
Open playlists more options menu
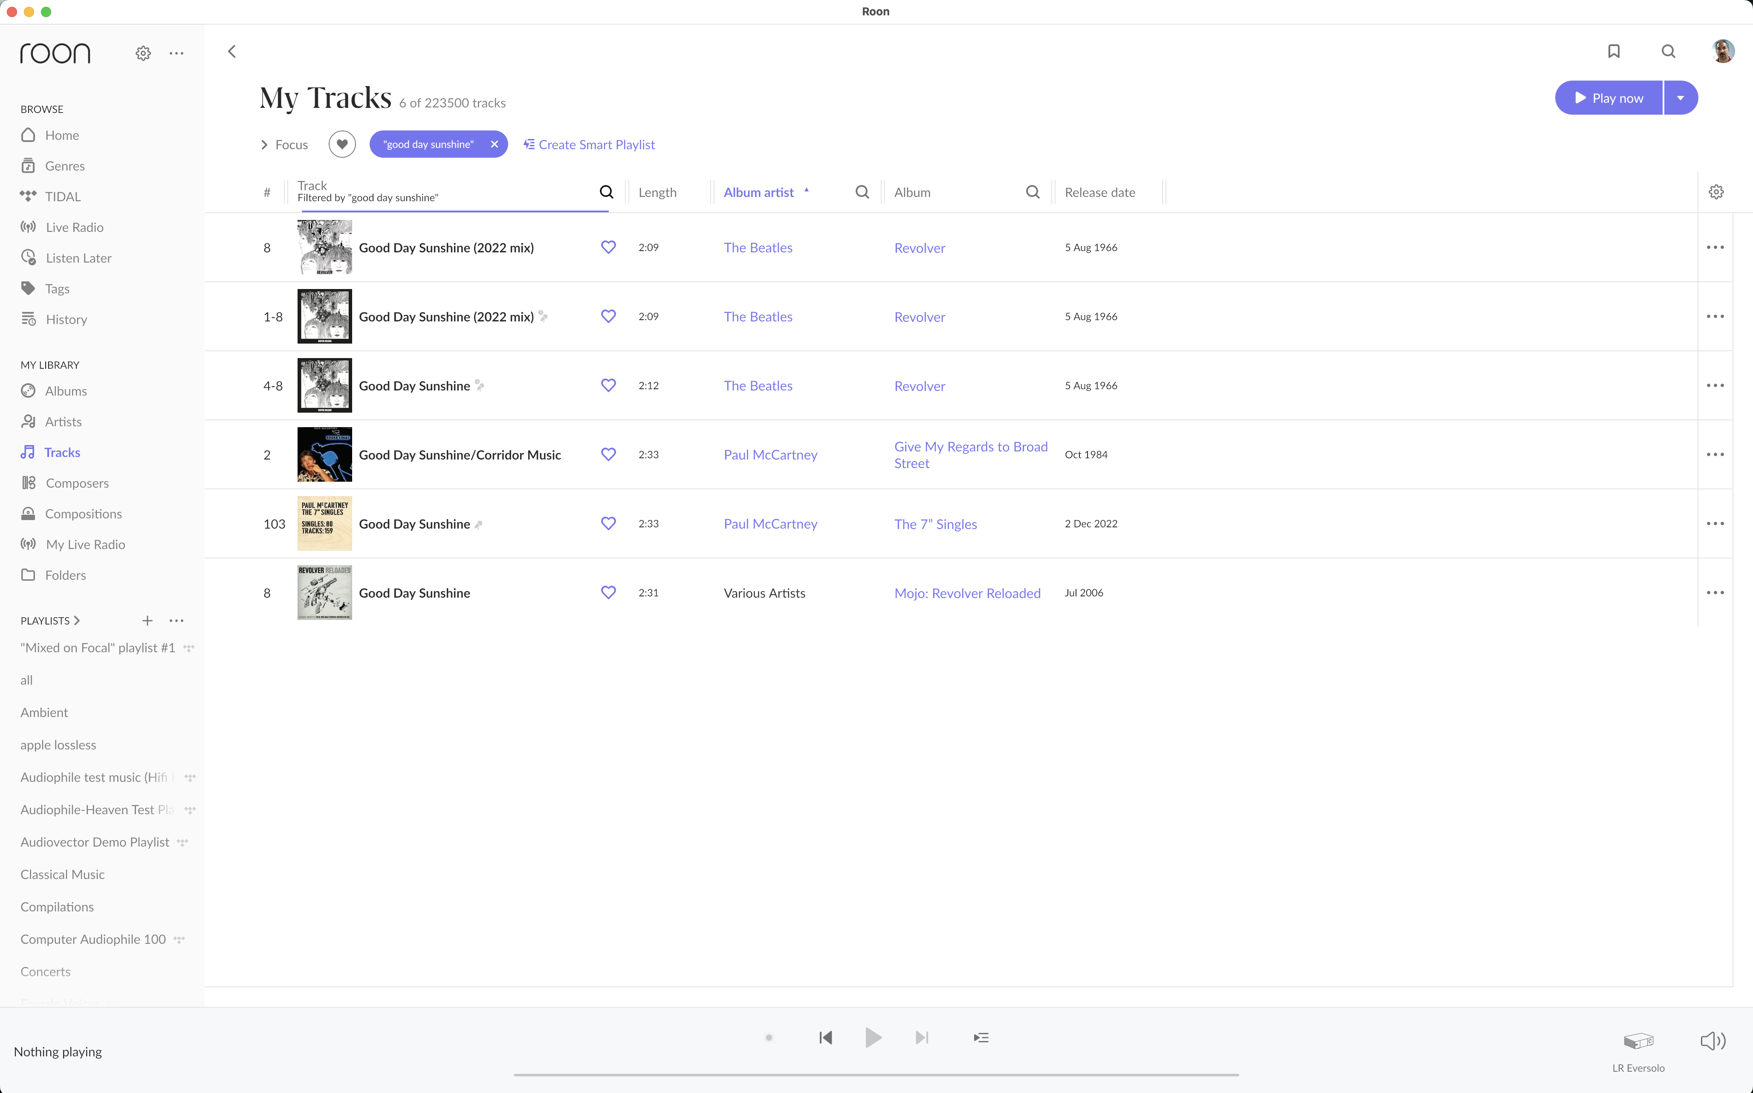[176, 620]
